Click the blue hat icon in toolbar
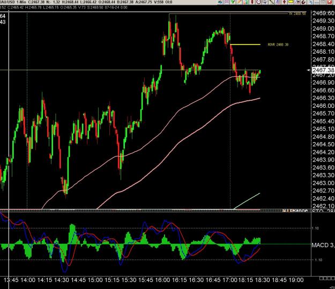 (220, 2)
